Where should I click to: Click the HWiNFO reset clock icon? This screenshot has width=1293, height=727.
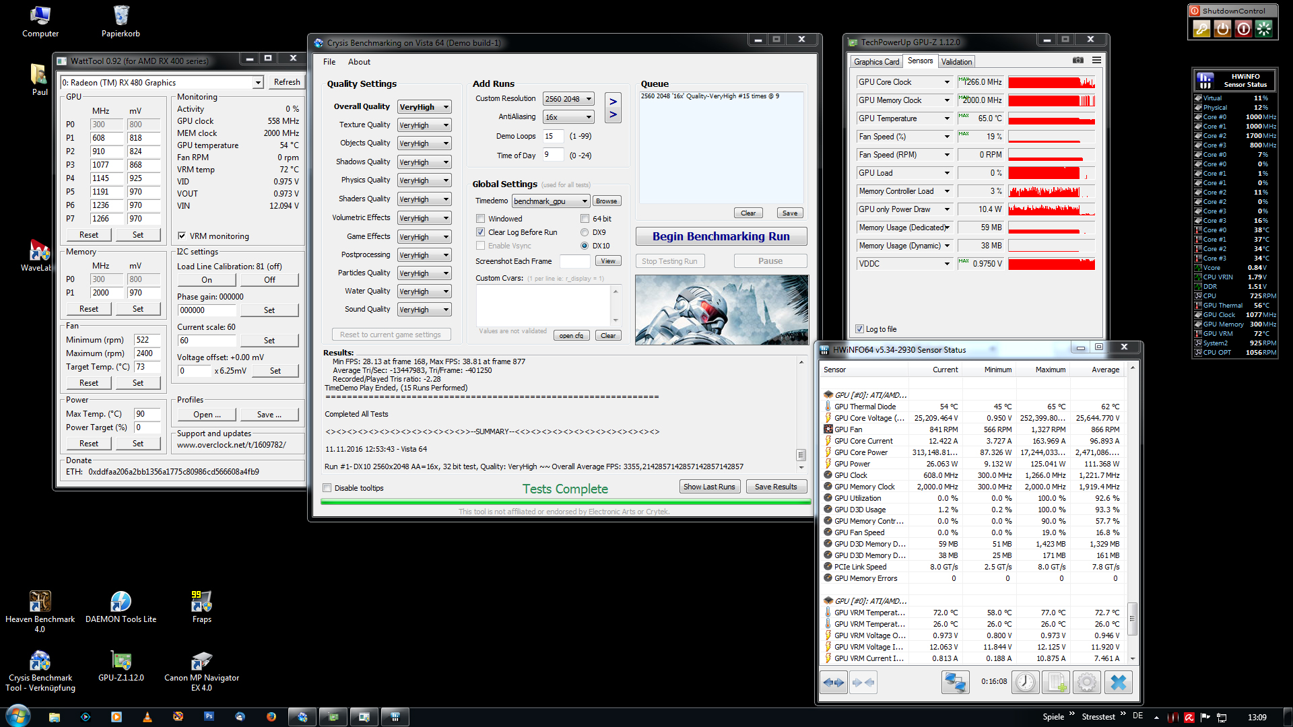[1025, 682]
